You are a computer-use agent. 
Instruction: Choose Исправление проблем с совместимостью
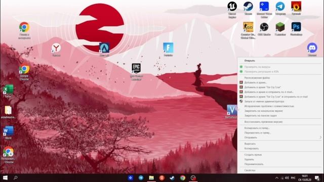[279, 106]
